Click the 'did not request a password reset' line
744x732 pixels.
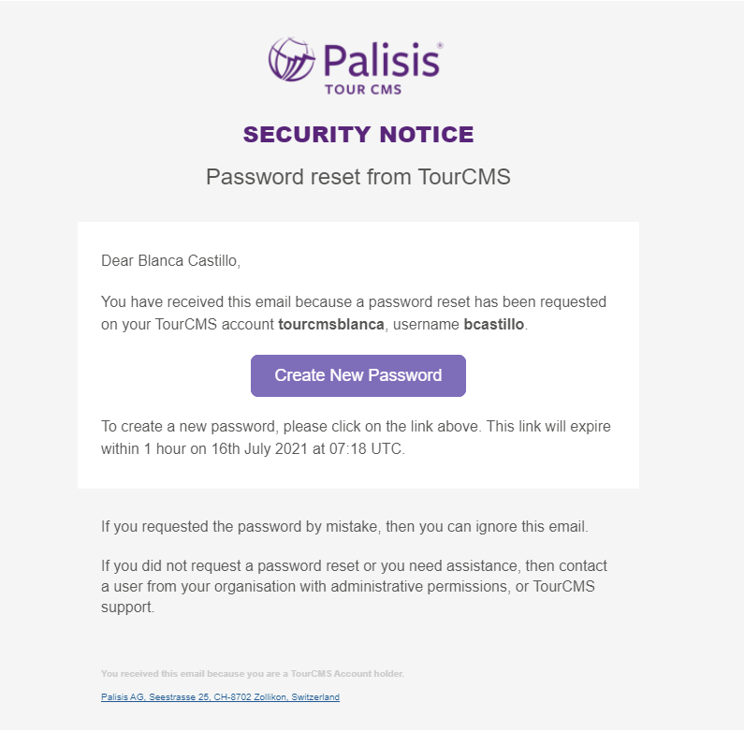[354, 566]
